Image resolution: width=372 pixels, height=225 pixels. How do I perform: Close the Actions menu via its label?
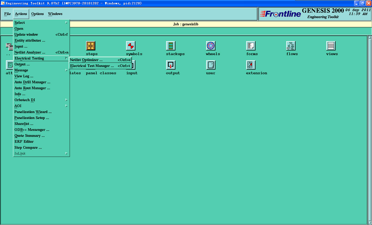click(x=21, y=14)
